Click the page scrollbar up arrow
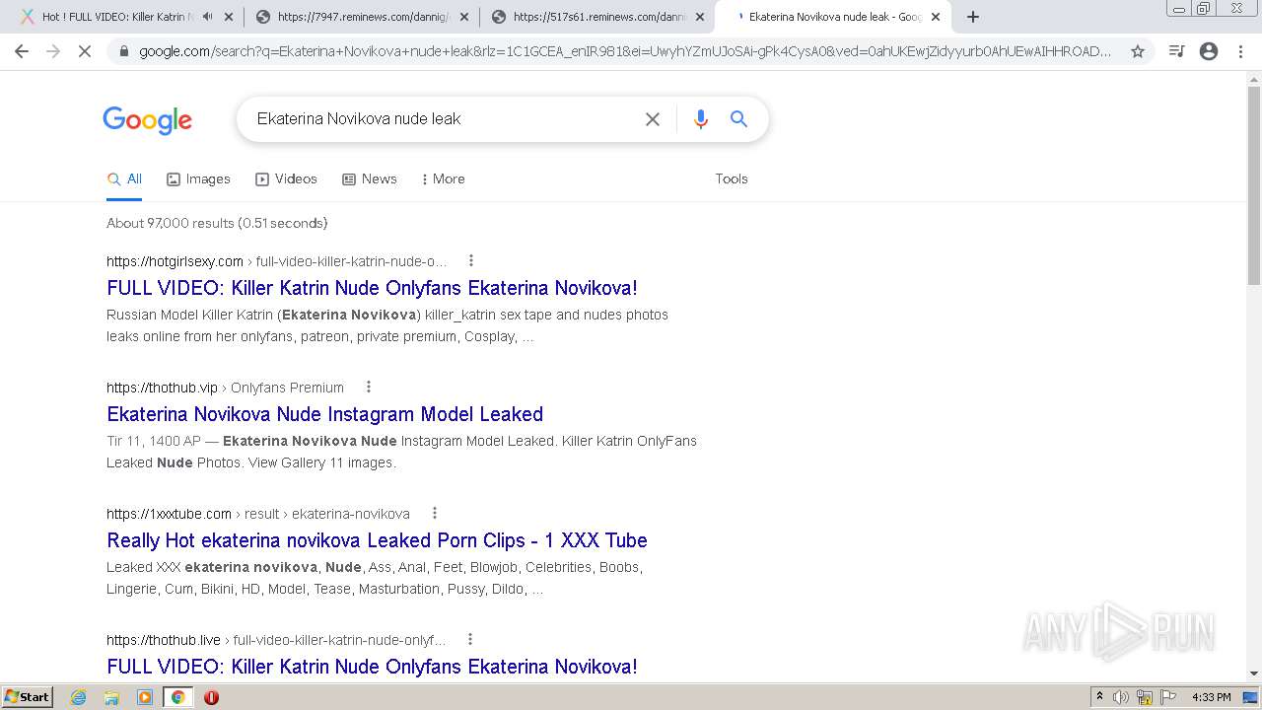 [1254, 79]
